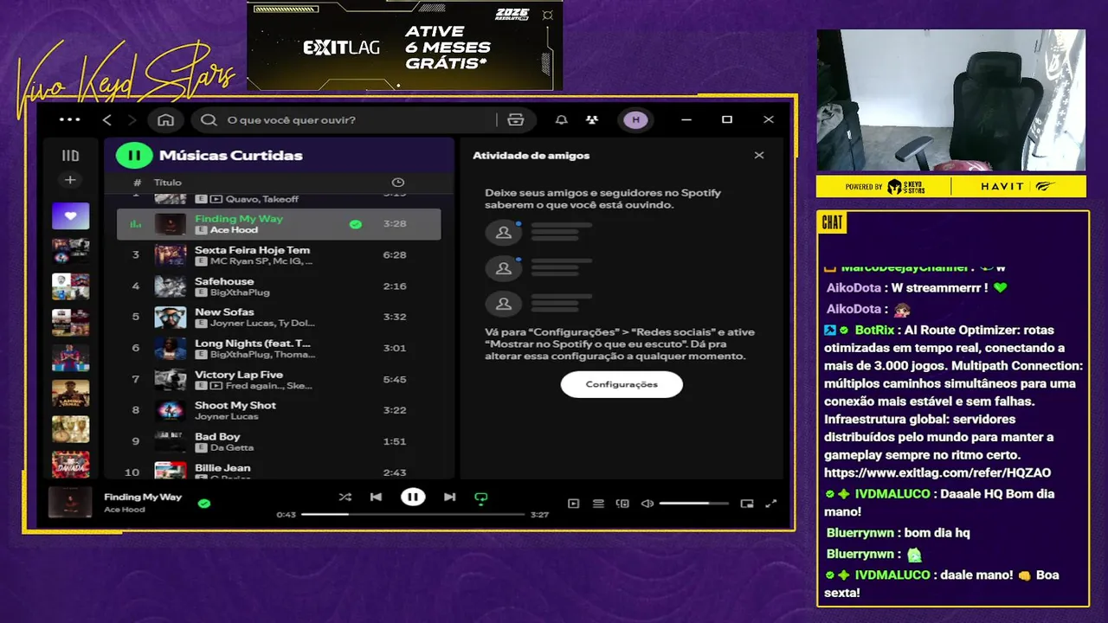Minimize the Spotify window
1108x623 pixels.
(x=687, y=119)
